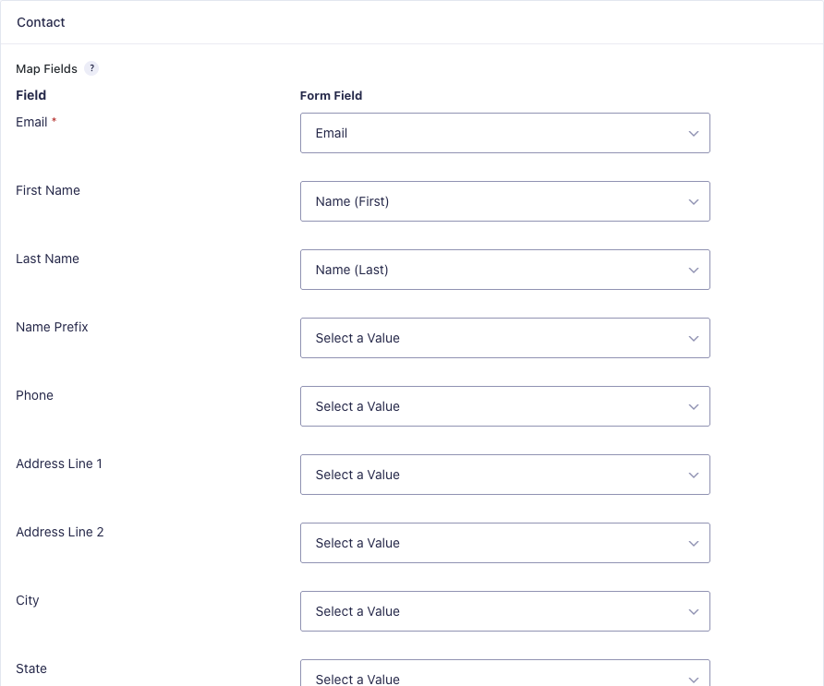Expand the City Select a Value dropdown
Image resolution: width=824 pixels, height=686 pixels.
click(x=505, y=611)
